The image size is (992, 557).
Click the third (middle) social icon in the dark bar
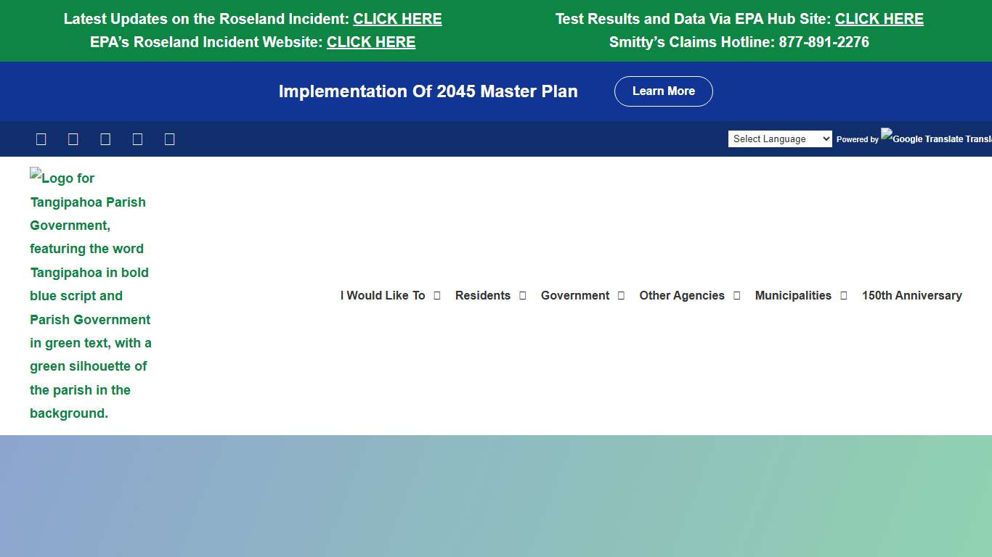pyautogui.click(x=105, y=139)
